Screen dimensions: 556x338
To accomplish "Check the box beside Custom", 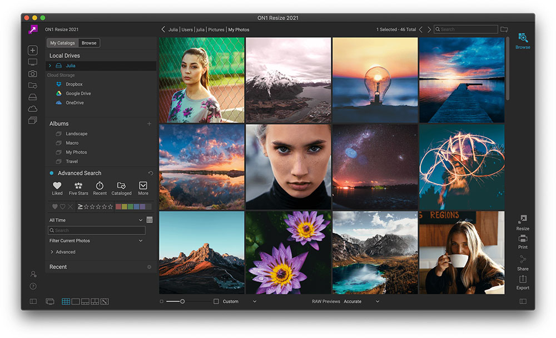I will coord(216,301).
